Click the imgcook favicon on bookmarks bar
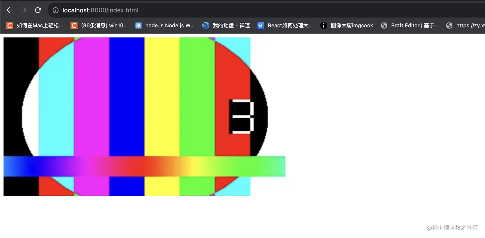485x238 pixels. coord(323,25)
